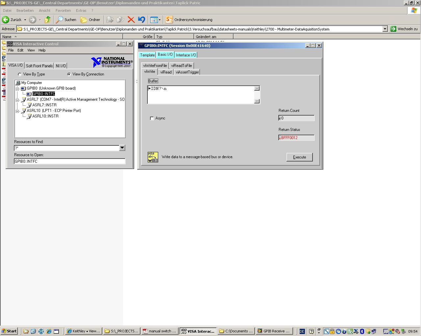Select My Computer tree root
Image resolution: width=421 pixels, height=336 pixels.
32,83
